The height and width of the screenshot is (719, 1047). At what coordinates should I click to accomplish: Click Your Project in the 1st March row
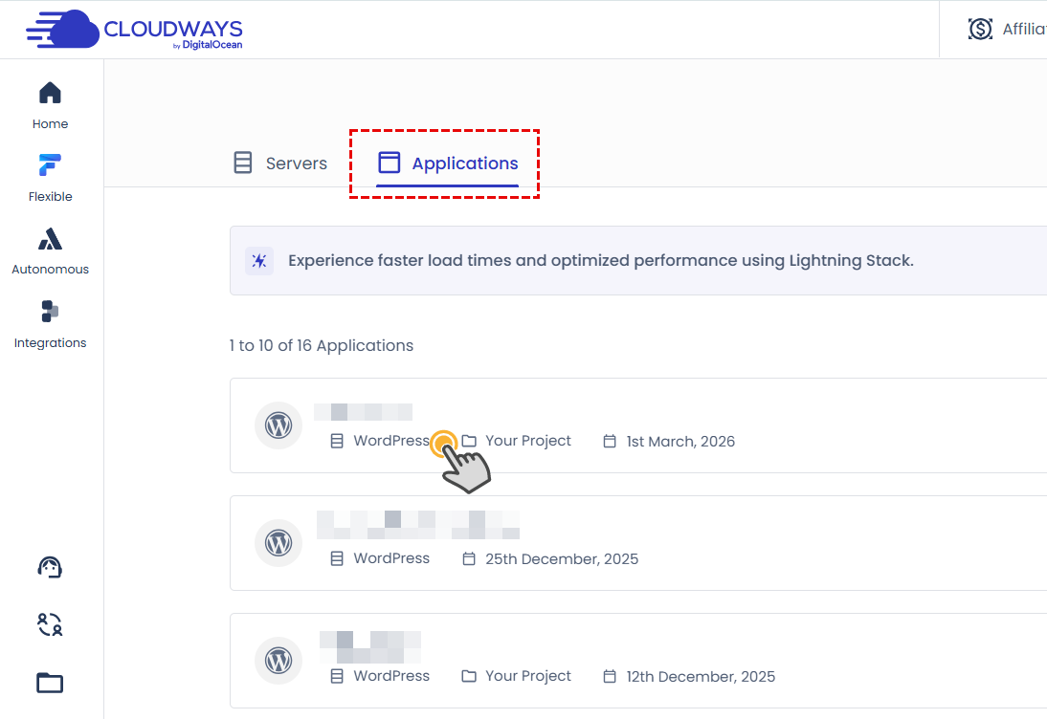528,441
